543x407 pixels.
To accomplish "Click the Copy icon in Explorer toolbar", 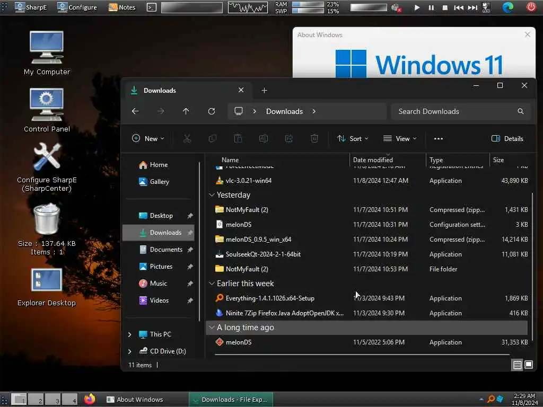I will 212,138.
